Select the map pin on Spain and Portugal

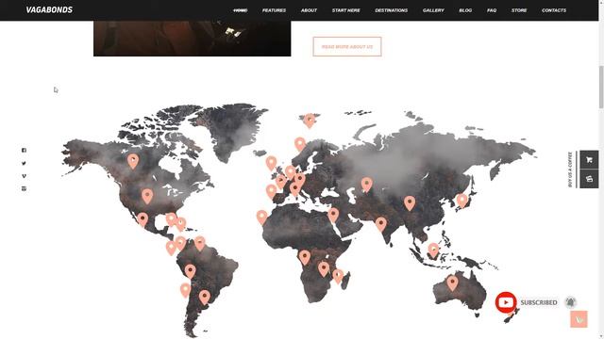point(271,191)
